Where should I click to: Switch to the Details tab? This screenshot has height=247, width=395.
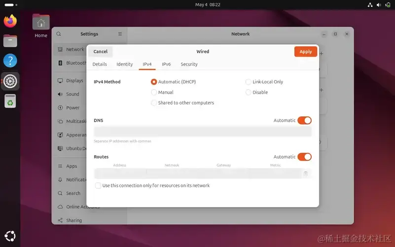pyautogui.click(x=100, y=64)
